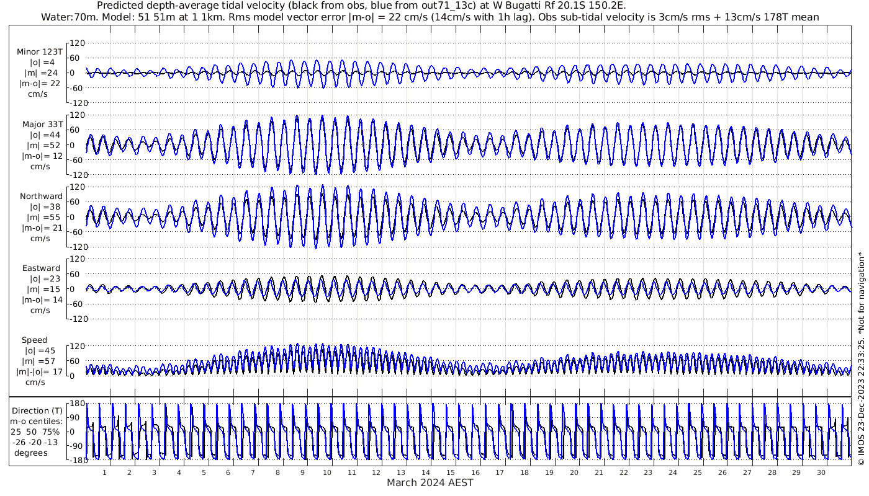The width and height of the screenshot is (869, 496).
Task: Click the 90 tick on Direction axis
Action: (79, 418)
